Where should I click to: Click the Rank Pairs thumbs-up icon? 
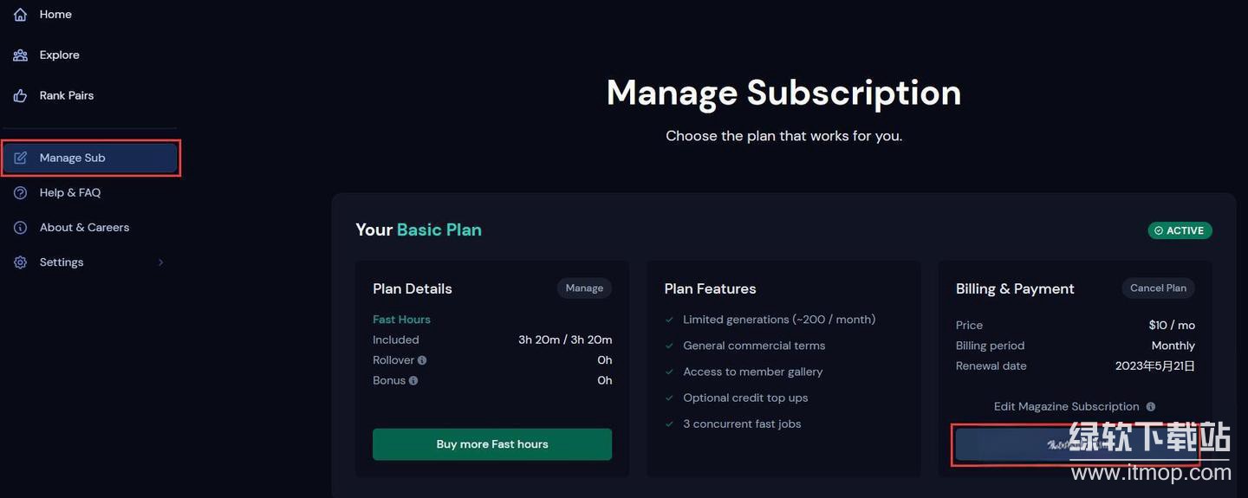tap(20, 95)
